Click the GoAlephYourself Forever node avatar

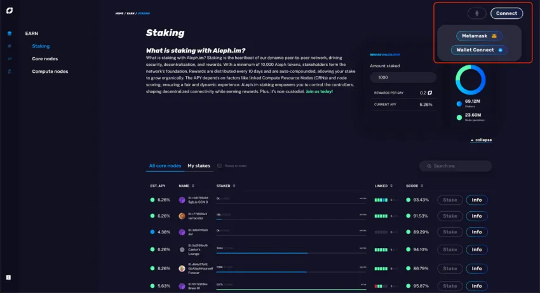[x=182, y=269]
